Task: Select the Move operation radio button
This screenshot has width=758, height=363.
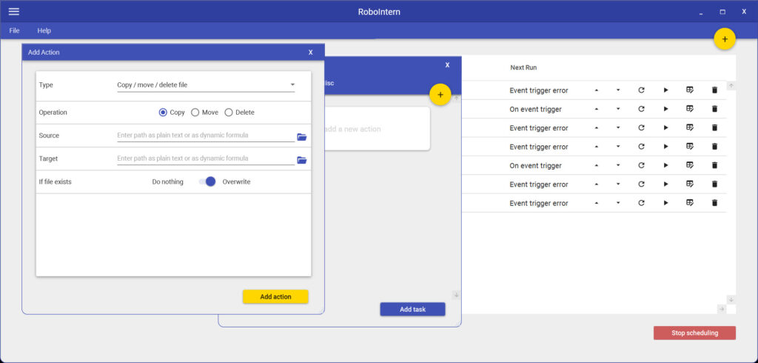Action: point(195,113)
